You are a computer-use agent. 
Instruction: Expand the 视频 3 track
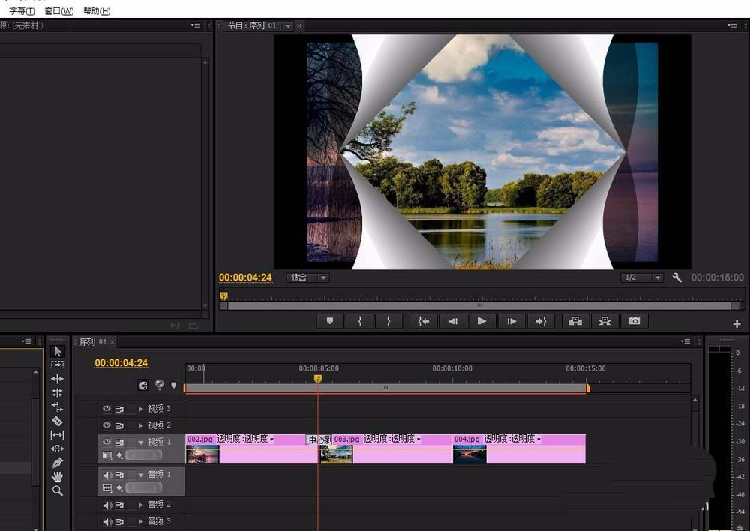[x=140, y=409]
